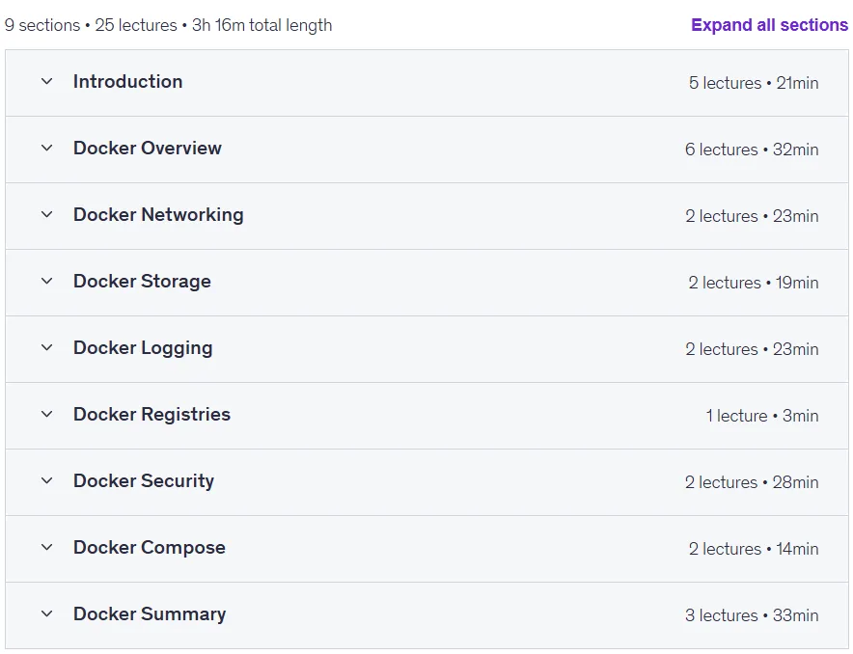Click Docker Summary 3 lectures 33min text
Image resolution: width=853 pixels, height=654 pixels.
click(x=752, y=615)
